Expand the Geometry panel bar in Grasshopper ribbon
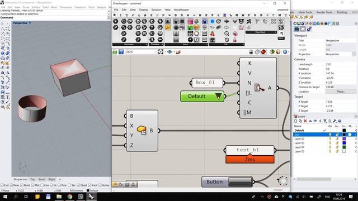The height and width of the screenshot is (201, 358). [130, 45]
